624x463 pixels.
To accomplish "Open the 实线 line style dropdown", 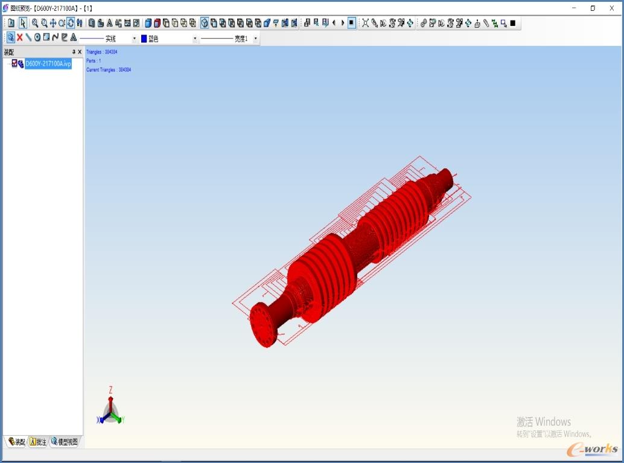I will (x=134, y=39).
